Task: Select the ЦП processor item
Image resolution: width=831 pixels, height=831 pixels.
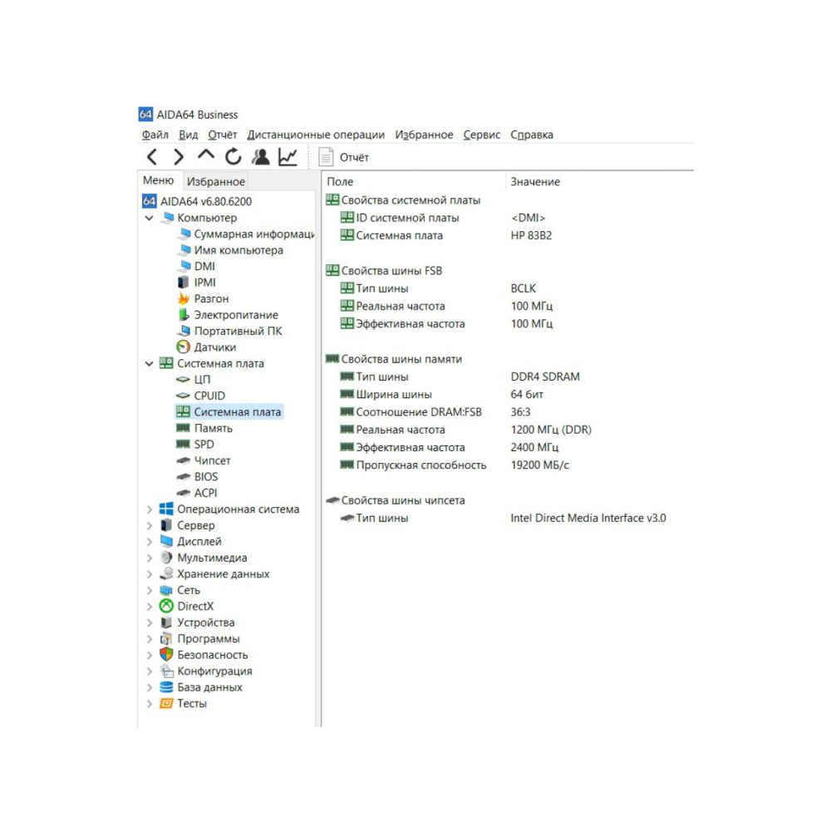Action: [x=194, y=380]
